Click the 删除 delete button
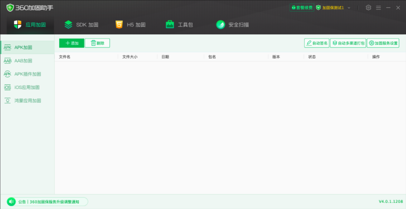 tap(97, 43)
